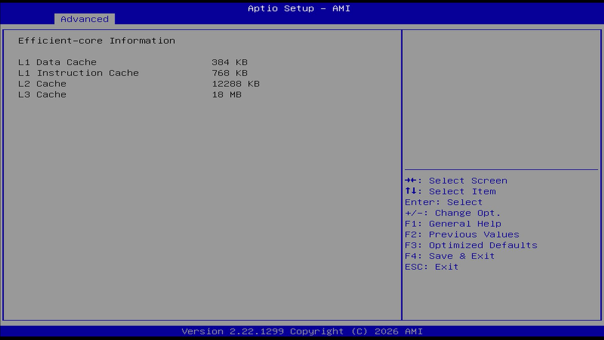The image size is (604, 340).
Task: Click the 12288 KB value
Action: (235, 84)
